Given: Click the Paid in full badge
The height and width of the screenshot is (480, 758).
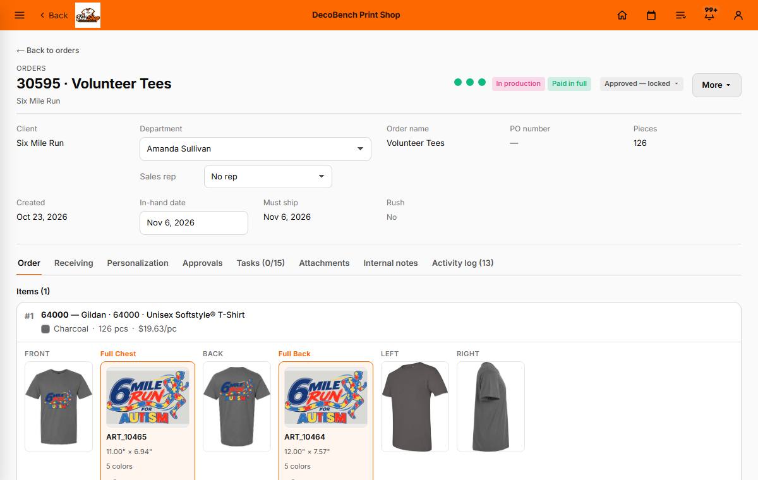Looking at the screenshot, I should pos(569,83).
